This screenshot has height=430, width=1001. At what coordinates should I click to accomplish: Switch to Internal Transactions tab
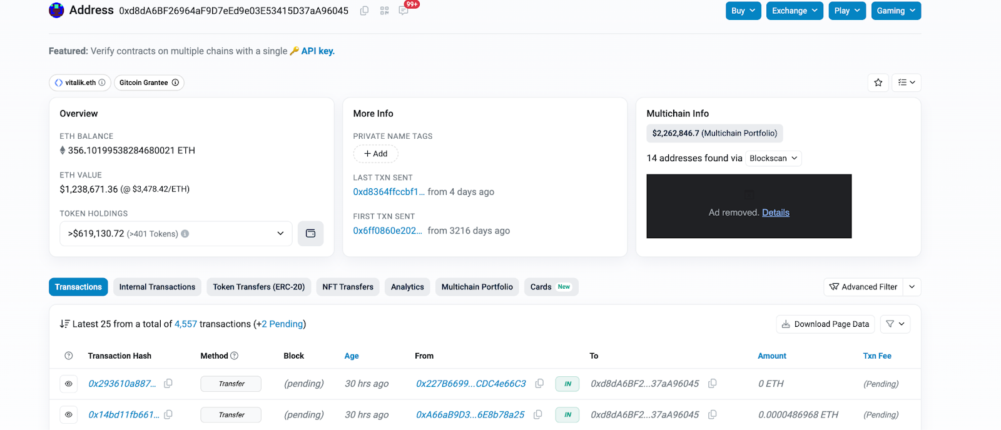click(x=157, y=287)
